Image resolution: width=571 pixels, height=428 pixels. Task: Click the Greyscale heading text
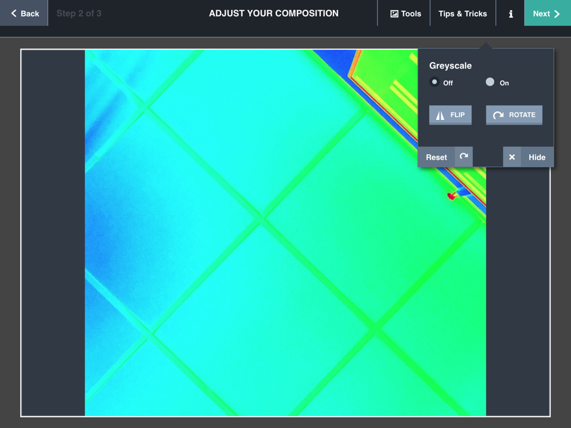[451, 66]
